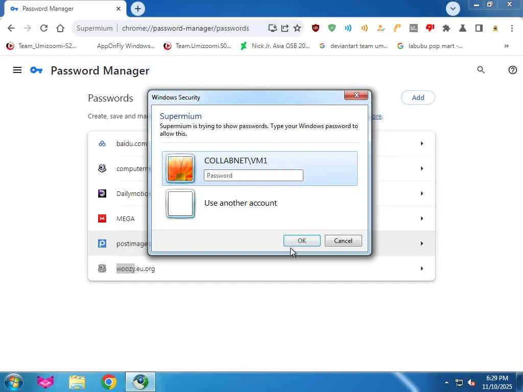Close the Windows Security dialog
The width and height of the screenshot is (523, 392).
(x=356, y=95)
